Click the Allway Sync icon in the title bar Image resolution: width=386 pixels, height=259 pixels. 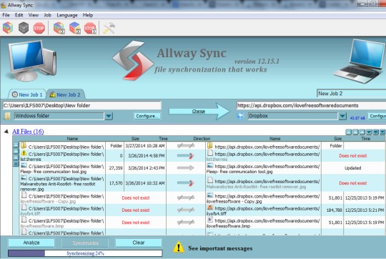(4, 5)
